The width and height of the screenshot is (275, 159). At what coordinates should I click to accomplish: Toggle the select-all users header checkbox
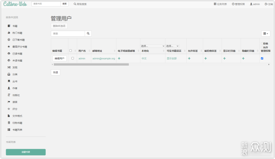[x=71, y=51]
